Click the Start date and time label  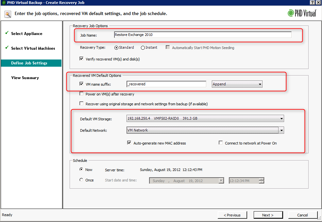click(x=121, y=180)
